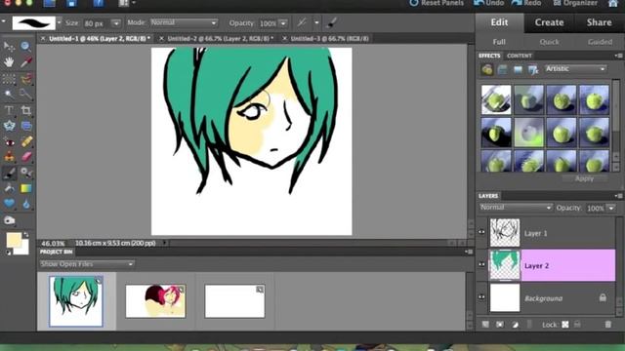Select the Brush tool
625x351 pixels.
pos(9,173)
